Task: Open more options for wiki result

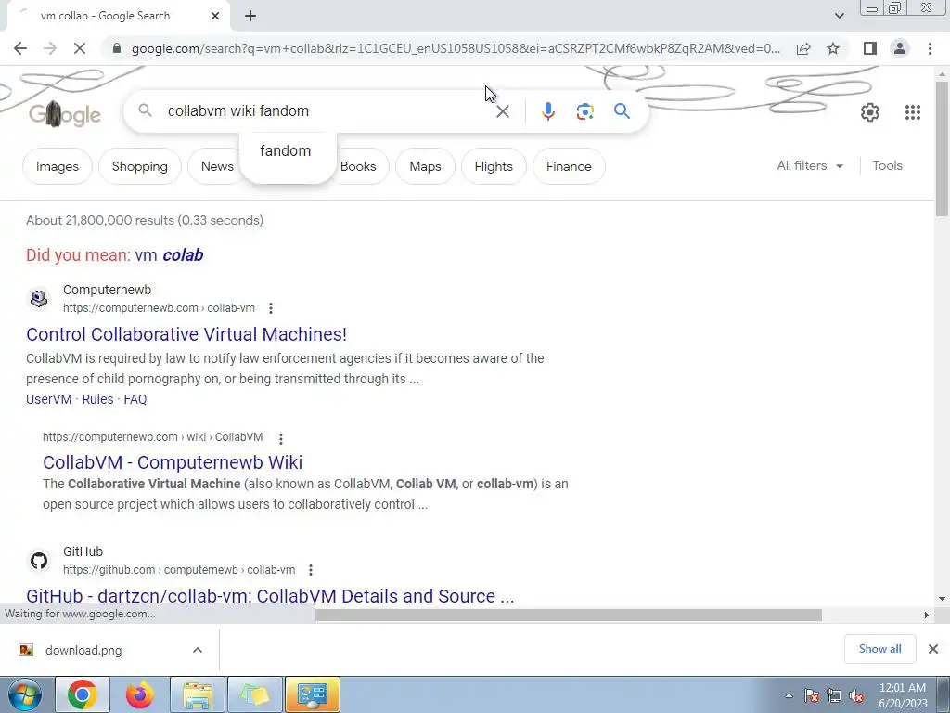Action: point(280,438)
